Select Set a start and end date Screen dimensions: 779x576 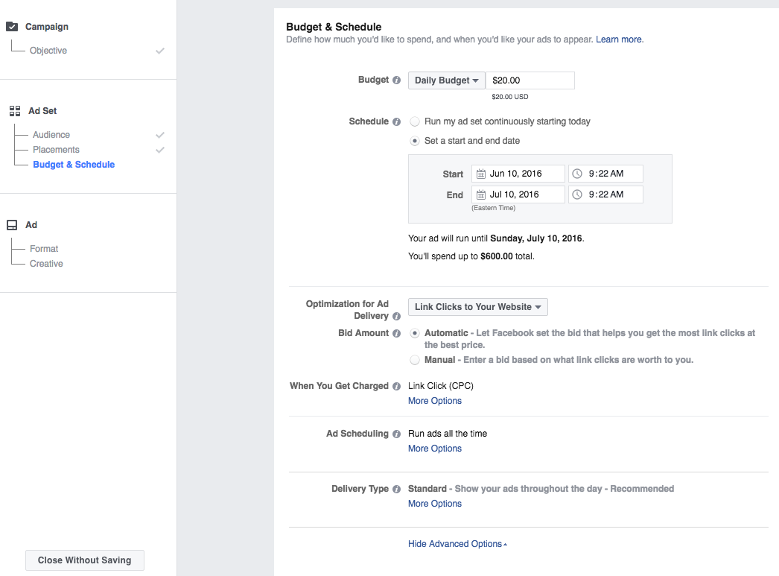(415, 141)
